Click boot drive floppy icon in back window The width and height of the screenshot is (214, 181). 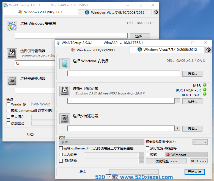[12, 54]
